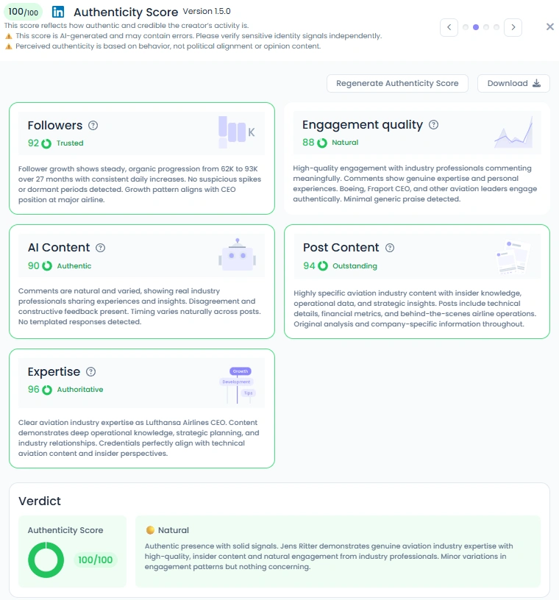
Task: Click the Post Content documents illustration
Action: pos(513,257)
